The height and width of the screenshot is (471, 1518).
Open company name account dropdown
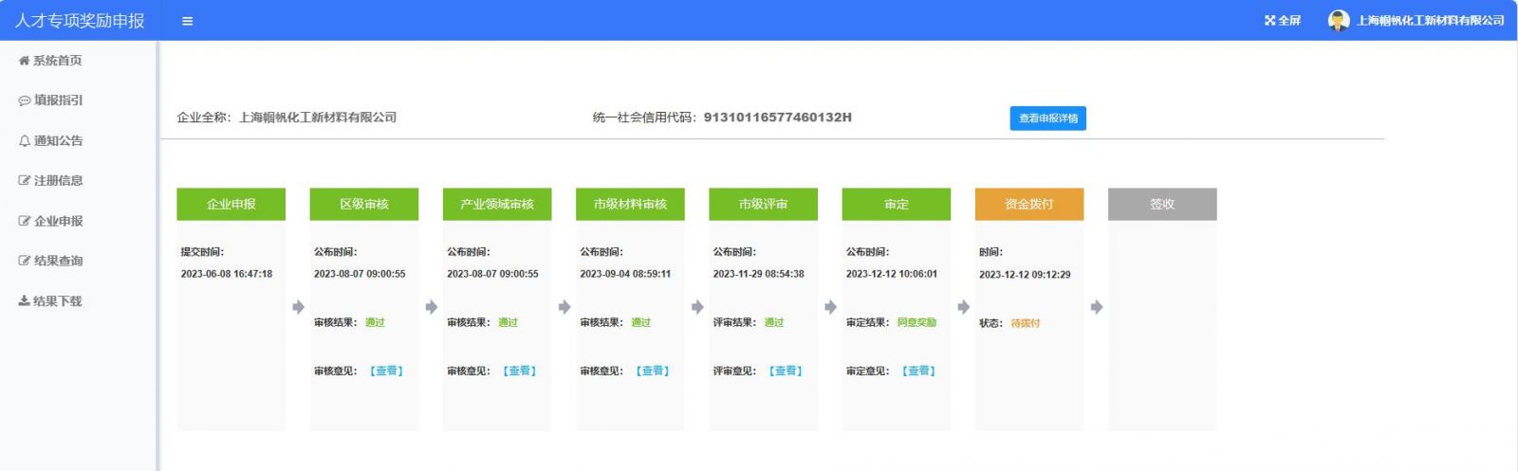pyautogui.click(x=1430, y=20)
